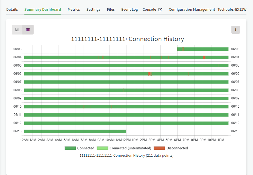The image size is (253, 175).
Task: Click the 06/04 disconnected segment near 9PM
Action: click(204, 57)
